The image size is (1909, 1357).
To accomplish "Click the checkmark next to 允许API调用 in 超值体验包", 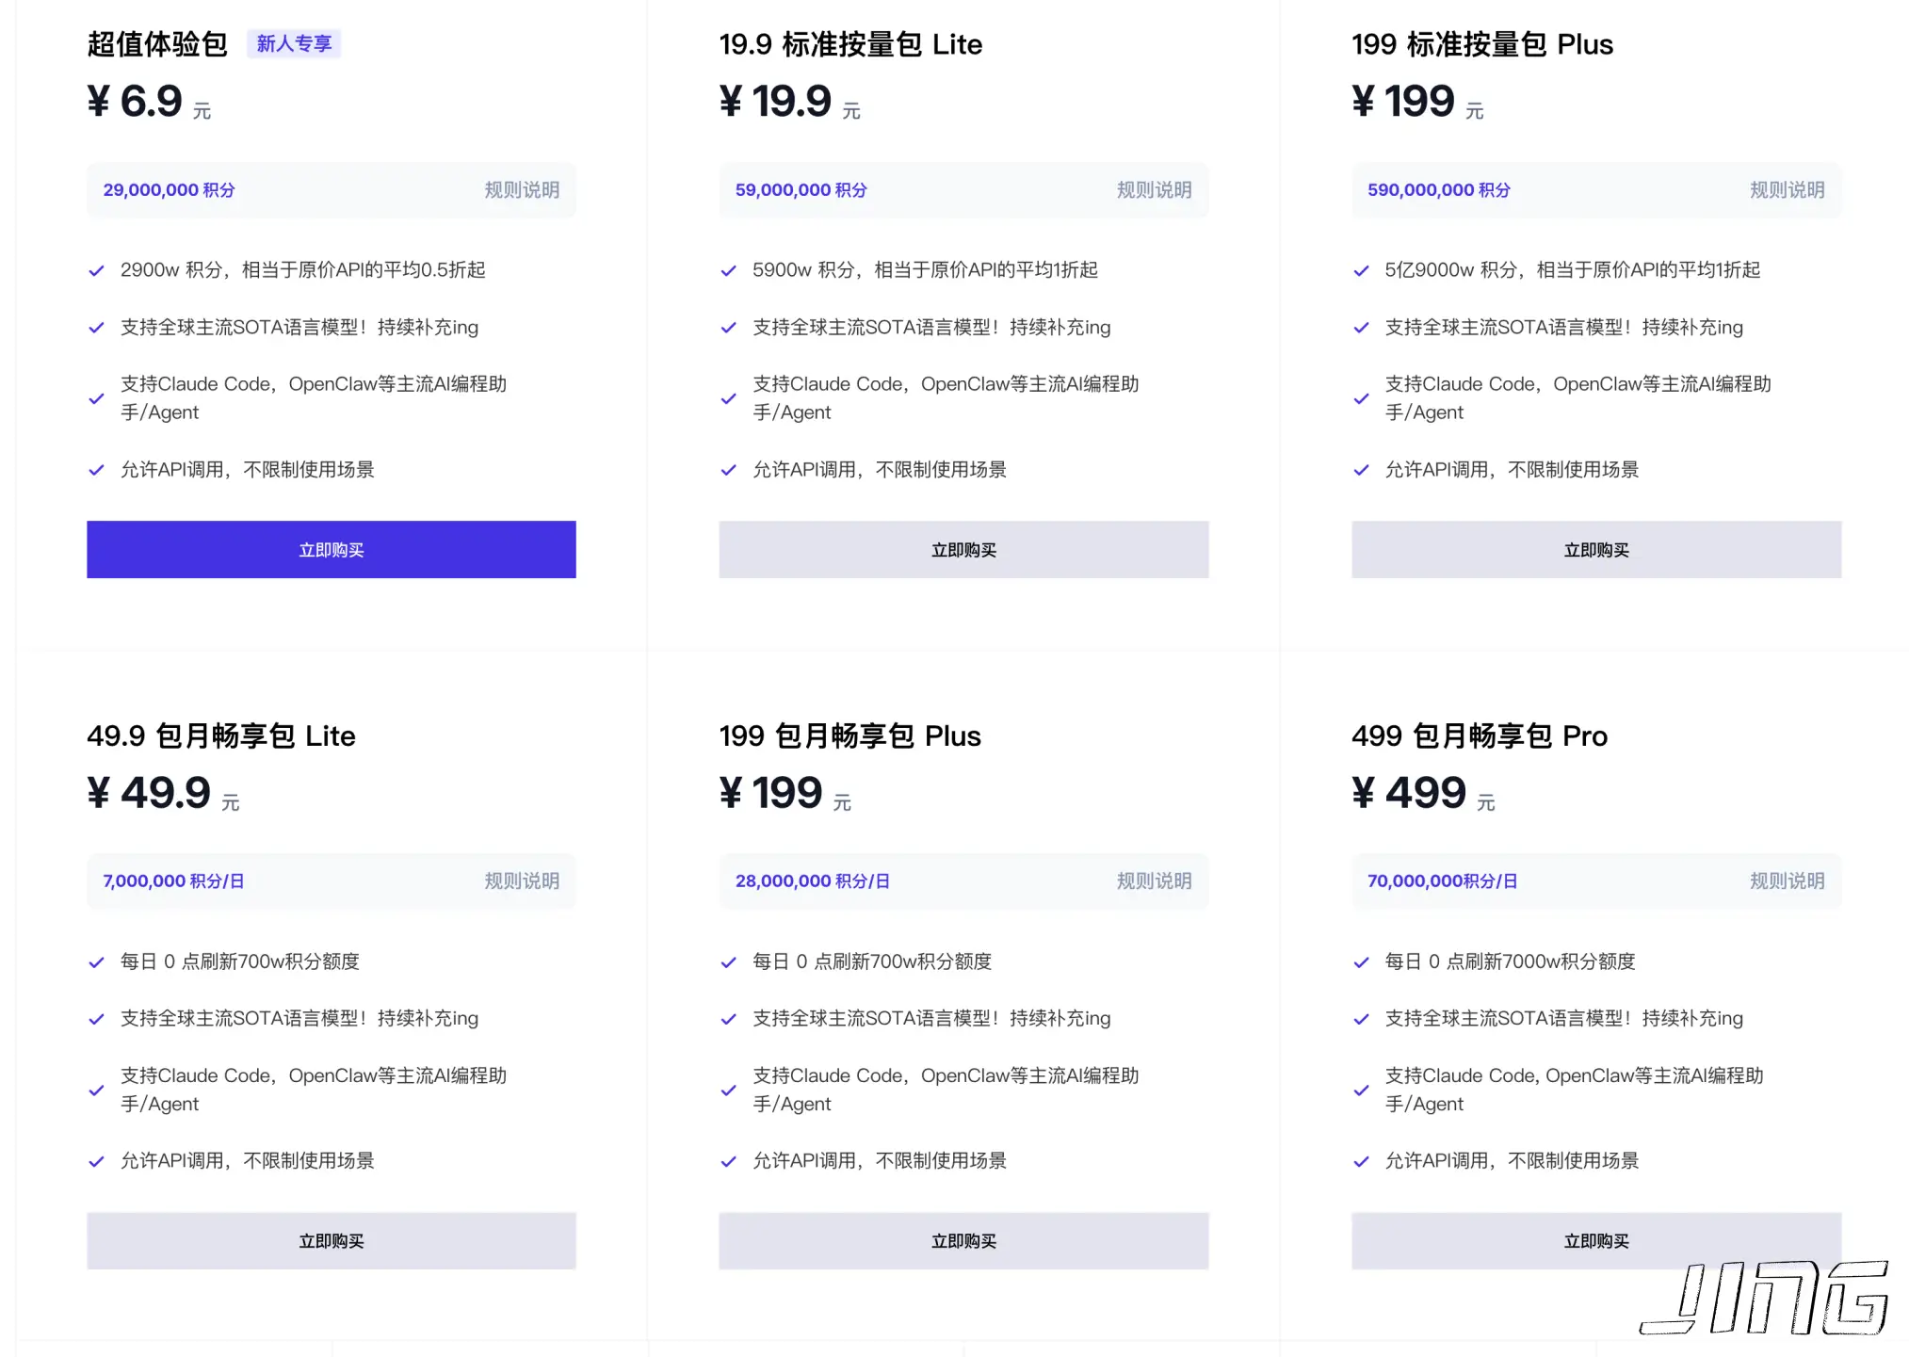I will tap(97, 470).
